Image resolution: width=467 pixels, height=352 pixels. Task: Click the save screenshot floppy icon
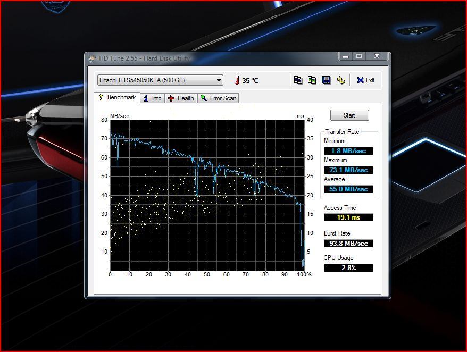click(327, 80)
